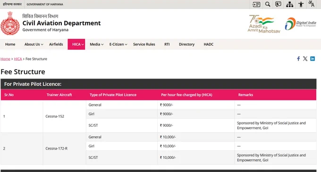Click 'Per hour fee charged by (HICA)' header
This screenshot has width=321, height=172.
pyautogui.click(x=186, y=95)
